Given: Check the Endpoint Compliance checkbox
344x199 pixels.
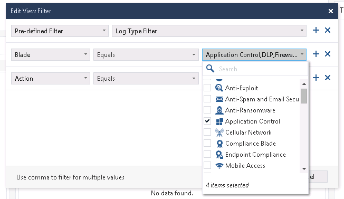Looking at the screenshot, I should [x=207, y=154].
